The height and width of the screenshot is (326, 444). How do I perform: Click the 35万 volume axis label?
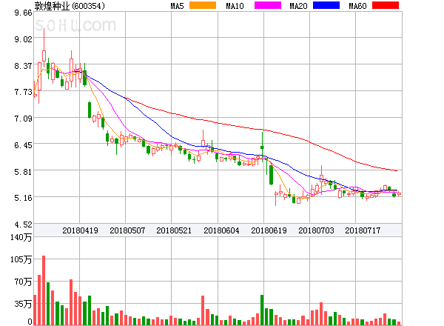click(23, 304)
